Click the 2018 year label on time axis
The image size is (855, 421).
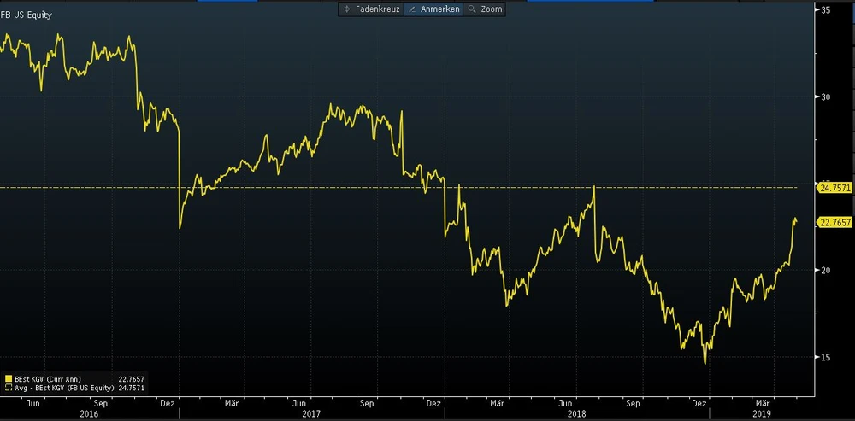[x=576, y=412]
